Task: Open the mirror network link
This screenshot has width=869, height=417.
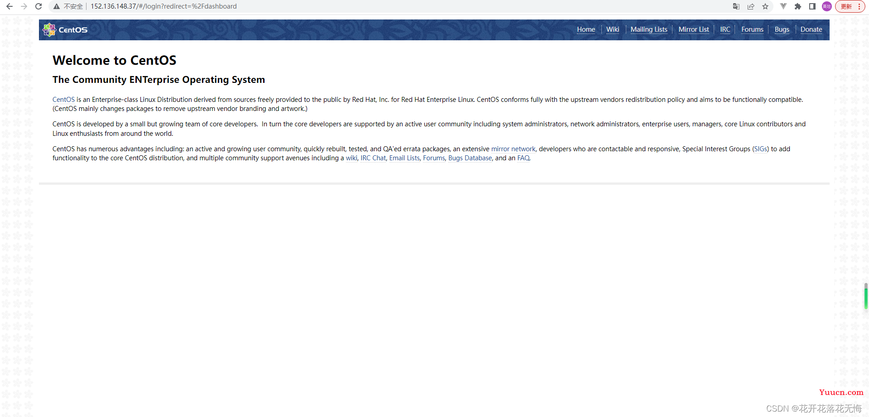Action: pyautogui.click(x=513, y=149)
